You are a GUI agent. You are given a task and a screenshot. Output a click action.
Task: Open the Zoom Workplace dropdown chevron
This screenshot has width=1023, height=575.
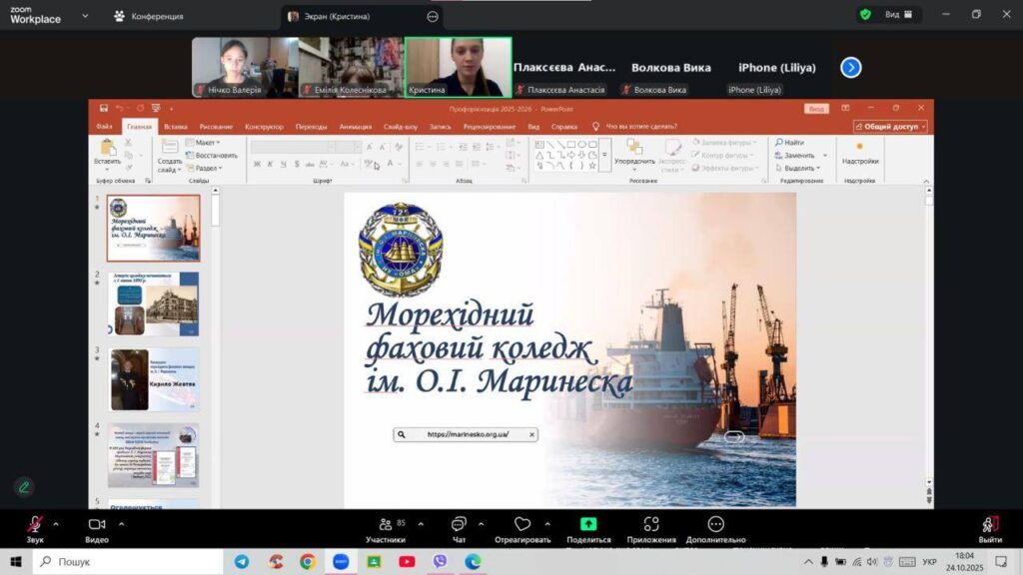pyautogui.click(x=84, y=16)
